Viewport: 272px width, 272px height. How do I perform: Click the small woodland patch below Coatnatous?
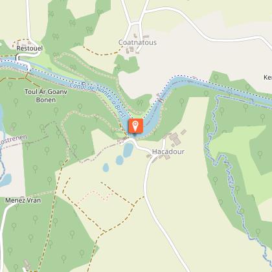[x=126, y=64]
